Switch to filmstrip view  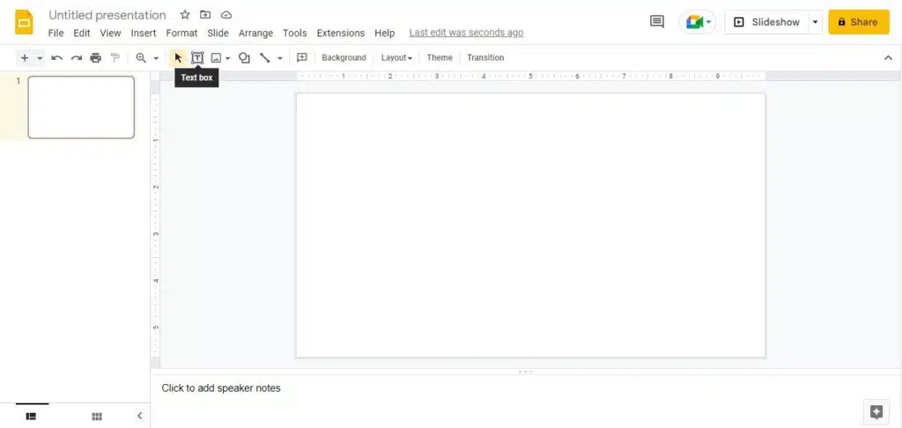click(31, 416)
